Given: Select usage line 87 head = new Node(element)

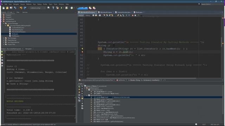Looking at the screenshot, I should point(104,108).
